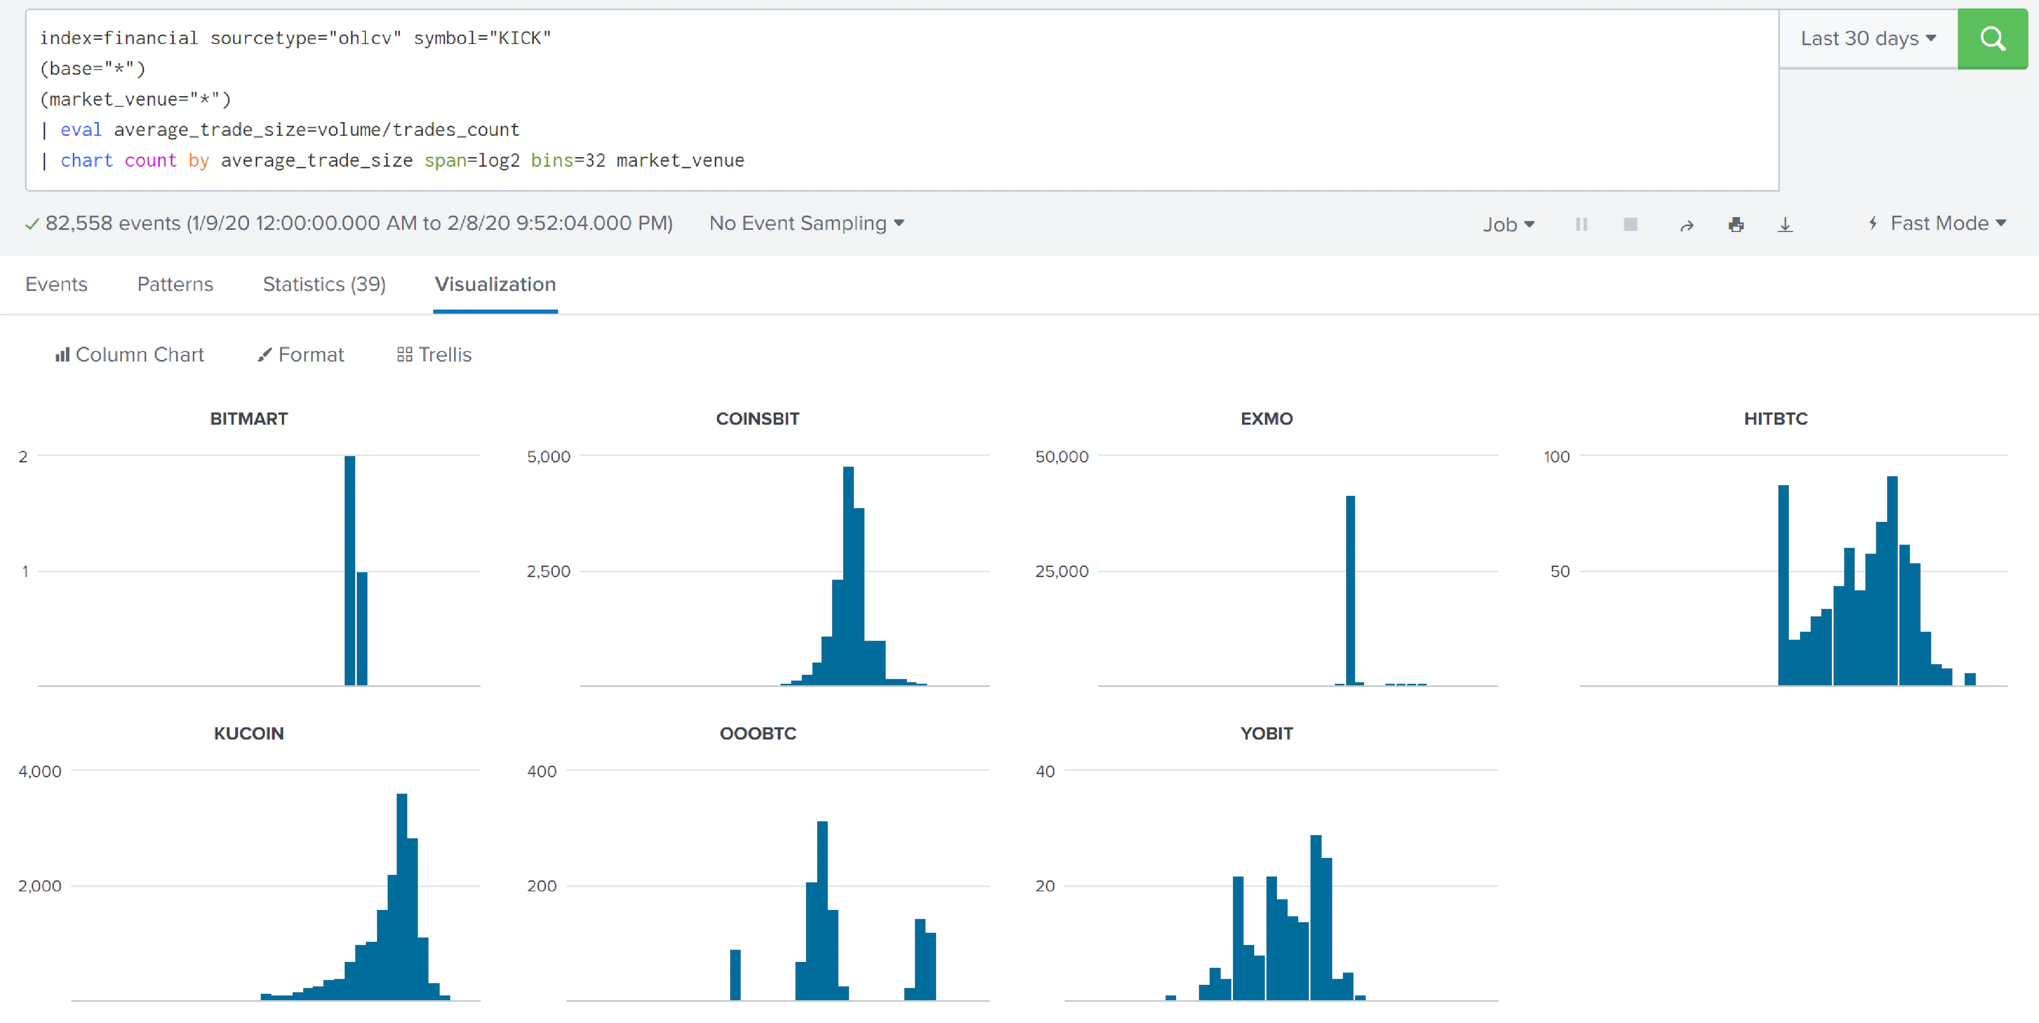Print the search results
The image size is (2039, 1023).
(1736, 225)
